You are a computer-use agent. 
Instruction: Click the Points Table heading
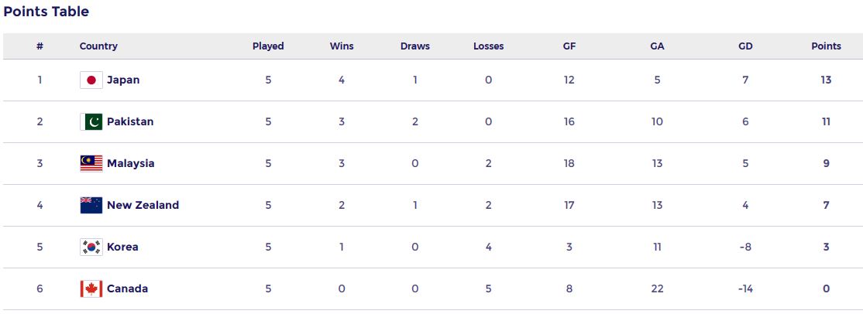point(46,12)
